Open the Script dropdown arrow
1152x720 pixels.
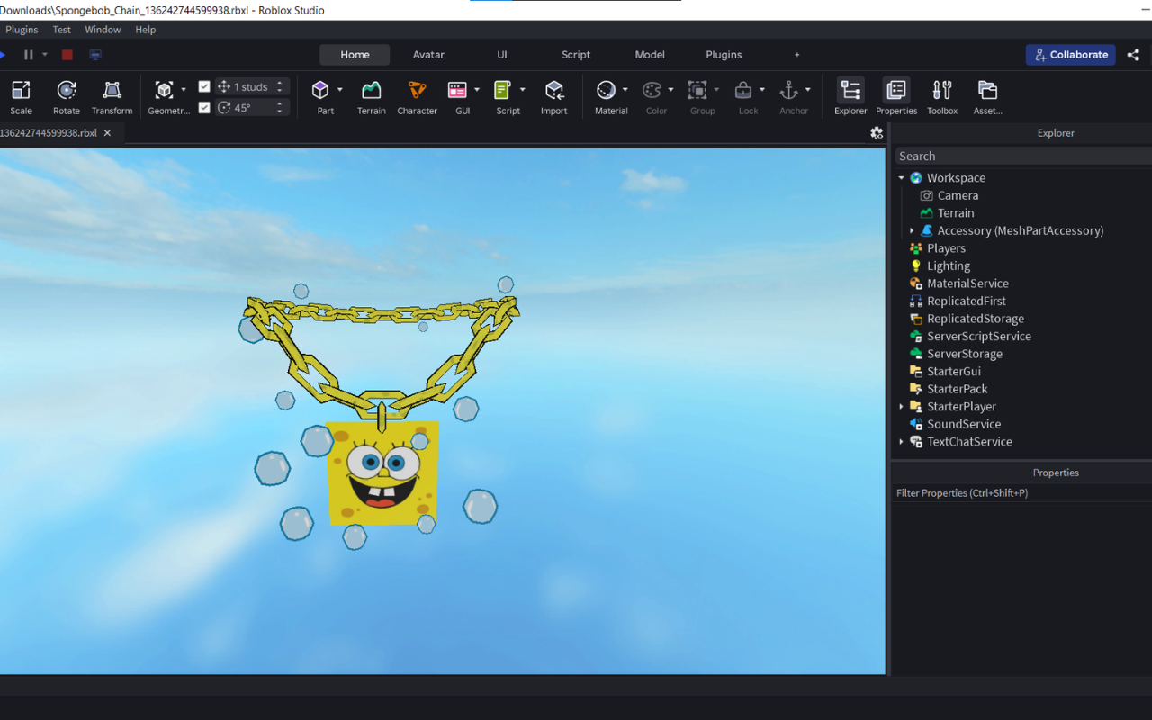[x=522, y=90]
